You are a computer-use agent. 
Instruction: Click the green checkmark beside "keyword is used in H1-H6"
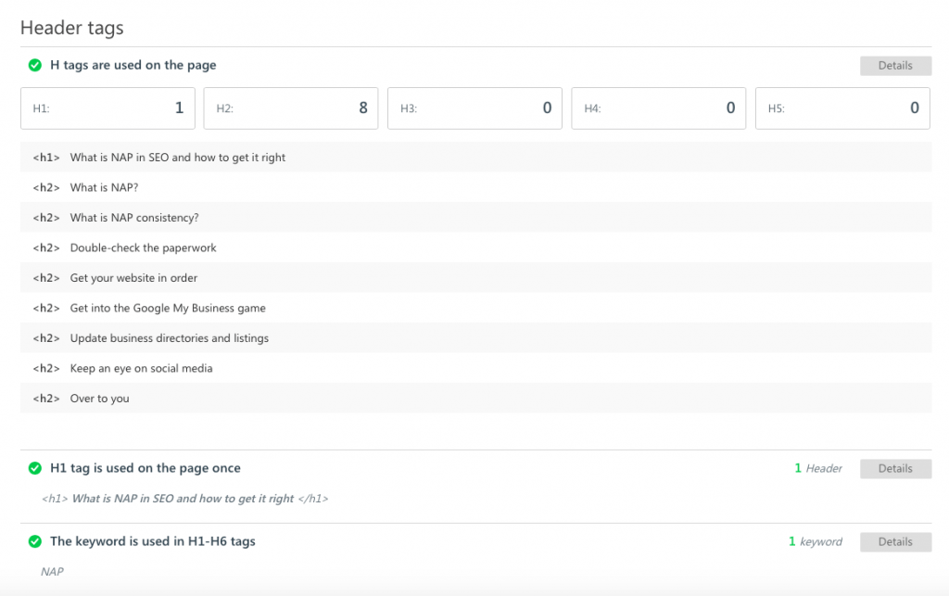point(35,541)
